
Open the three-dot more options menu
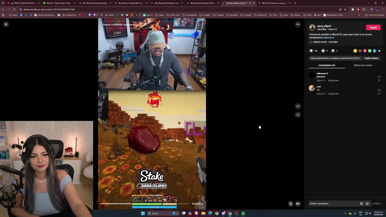[x=298, y=24]
